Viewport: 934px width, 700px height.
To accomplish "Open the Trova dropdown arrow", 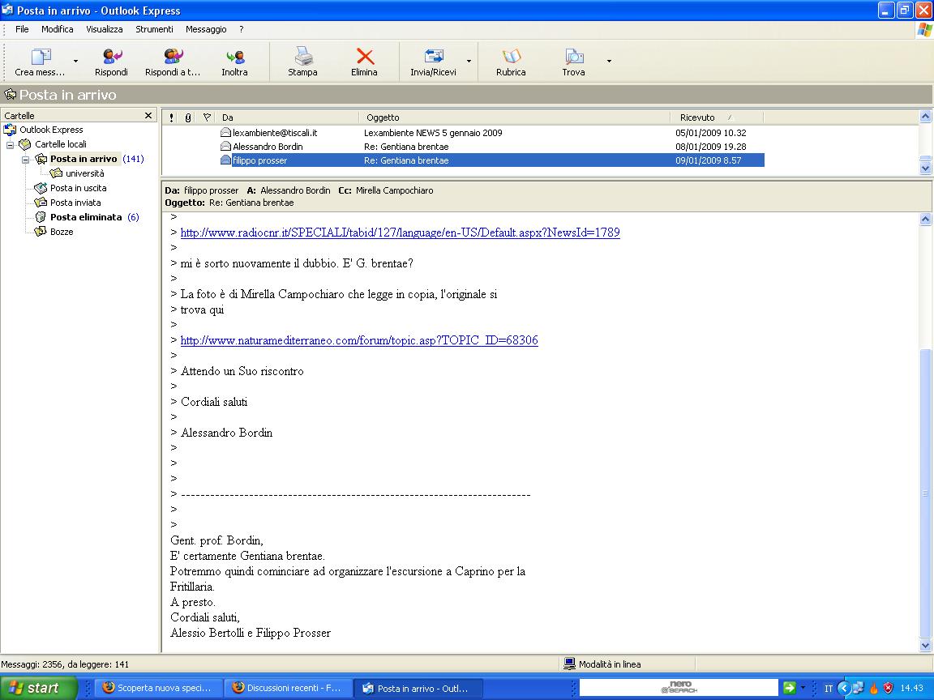I will (609, 62).
